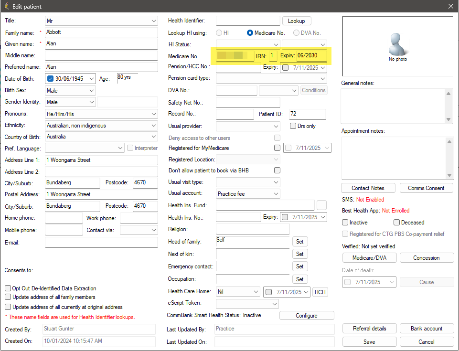This screenshot has width=459, height=351.
Task: Enable the Drs only checkbox
Action: (x=293, y=126)
